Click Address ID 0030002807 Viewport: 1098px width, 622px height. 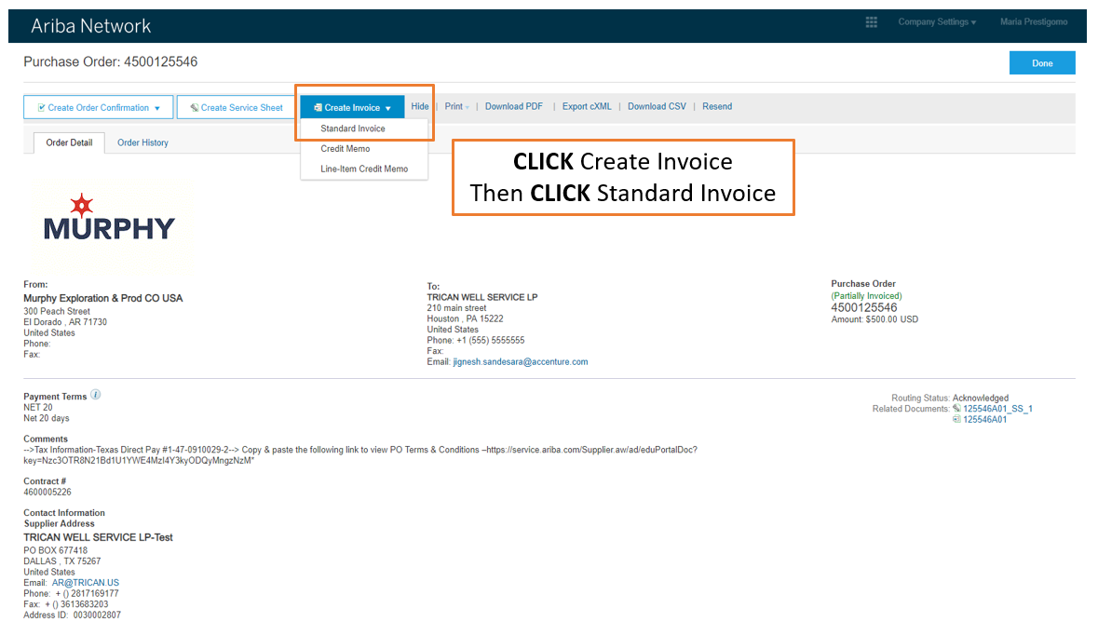(x=72, y=615)
